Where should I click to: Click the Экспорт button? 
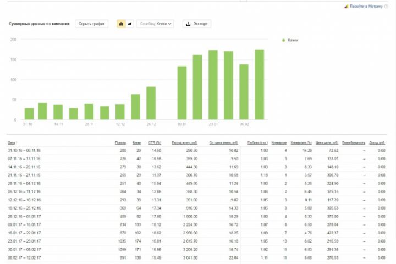click(x=197, y=24)
